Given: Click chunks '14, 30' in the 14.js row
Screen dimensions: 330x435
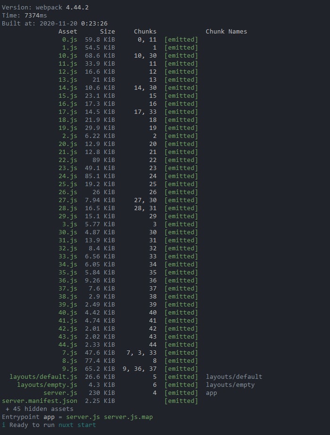Looking at the screenshot, I should click(x=145, y=88).
